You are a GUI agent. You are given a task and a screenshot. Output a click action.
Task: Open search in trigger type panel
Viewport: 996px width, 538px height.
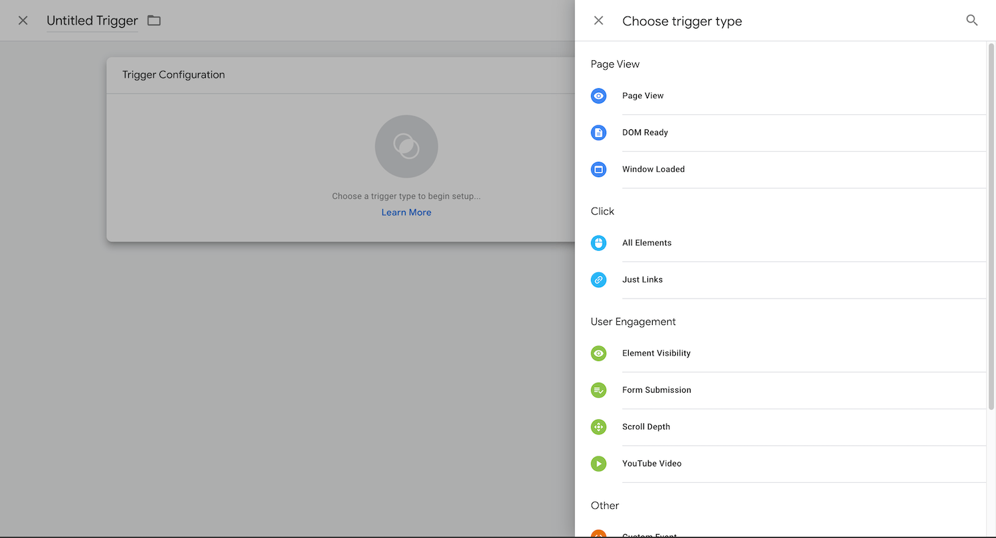pyautogui.click(x=971, y=21)
